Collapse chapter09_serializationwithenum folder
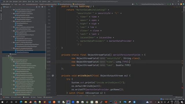Image resolution: width=185 pixels, height=104 pixels. point(12,21)
